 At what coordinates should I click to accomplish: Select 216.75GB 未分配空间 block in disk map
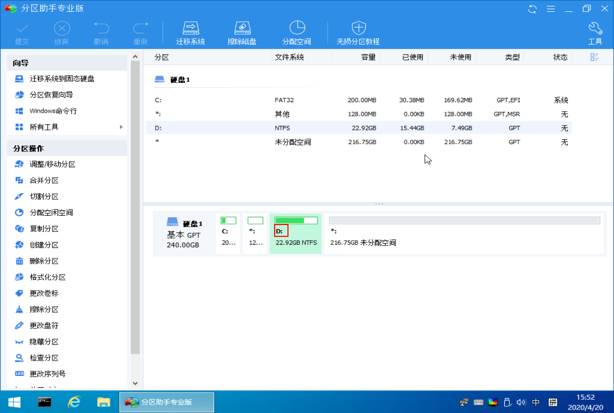click(464, 233)
